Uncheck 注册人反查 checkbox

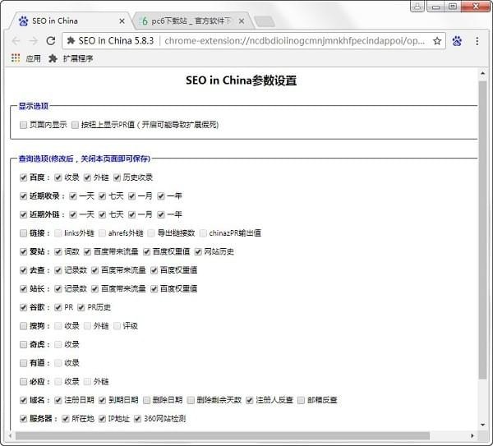click(x=249, y=400)
